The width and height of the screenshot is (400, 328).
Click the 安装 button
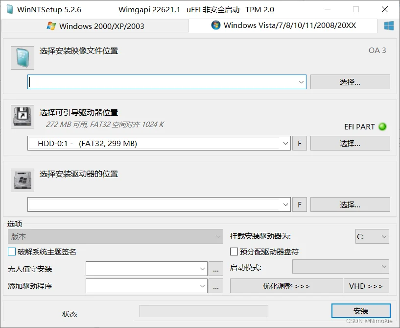coord(360,311)
